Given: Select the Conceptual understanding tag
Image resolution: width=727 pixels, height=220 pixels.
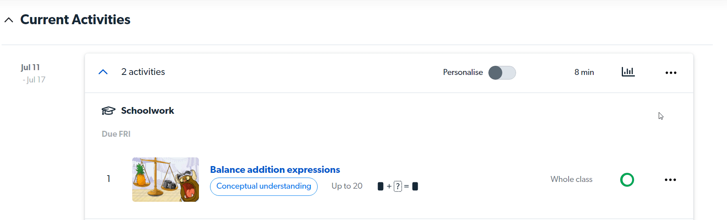Looking at the screenshot, I should tap(264, 186).
